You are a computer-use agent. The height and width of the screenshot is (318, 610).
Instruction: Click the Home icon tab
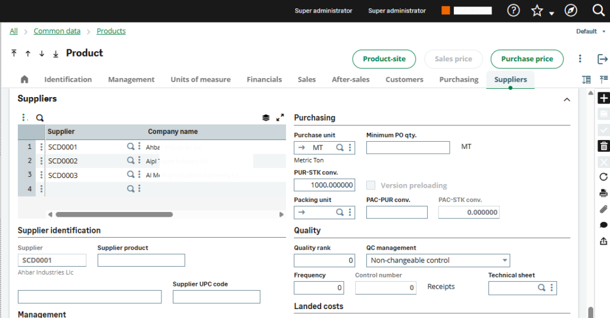click(24, 79)
